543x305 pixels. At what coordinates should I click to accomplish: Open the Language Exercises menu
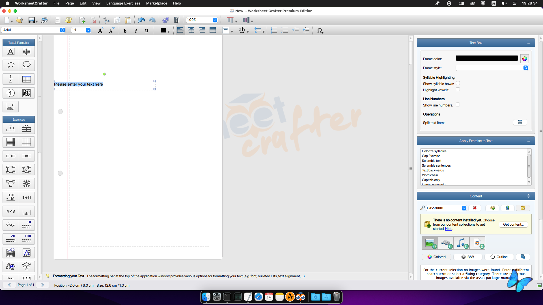pos(123,3)
